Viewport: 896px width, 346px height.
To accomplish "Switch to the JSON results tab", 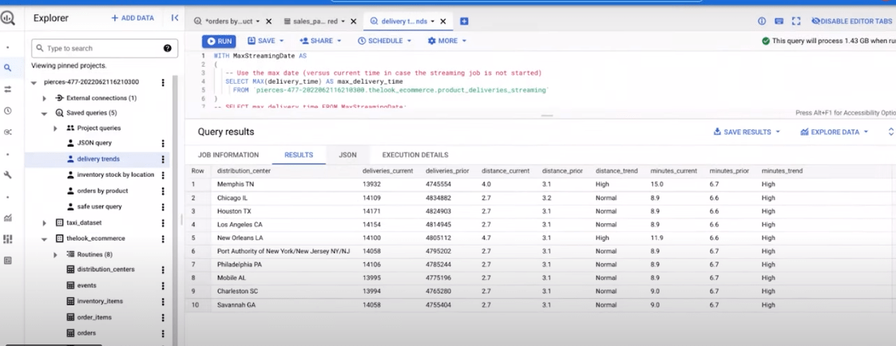I will [x=347, y=155].
